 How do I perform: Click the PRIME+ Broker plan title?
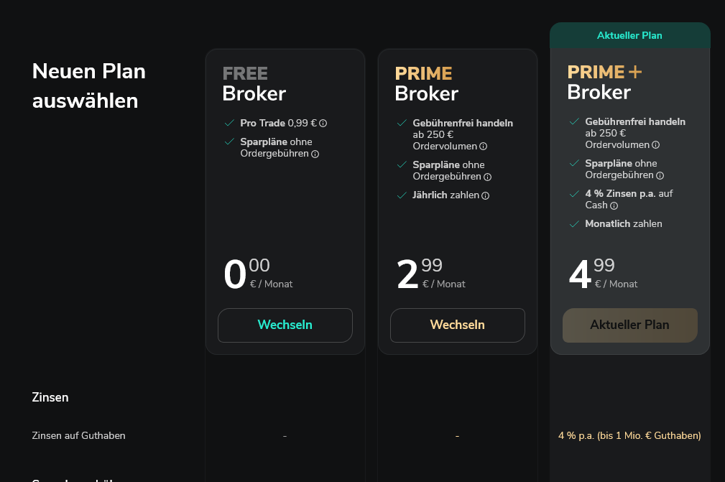tap(604, 82)
